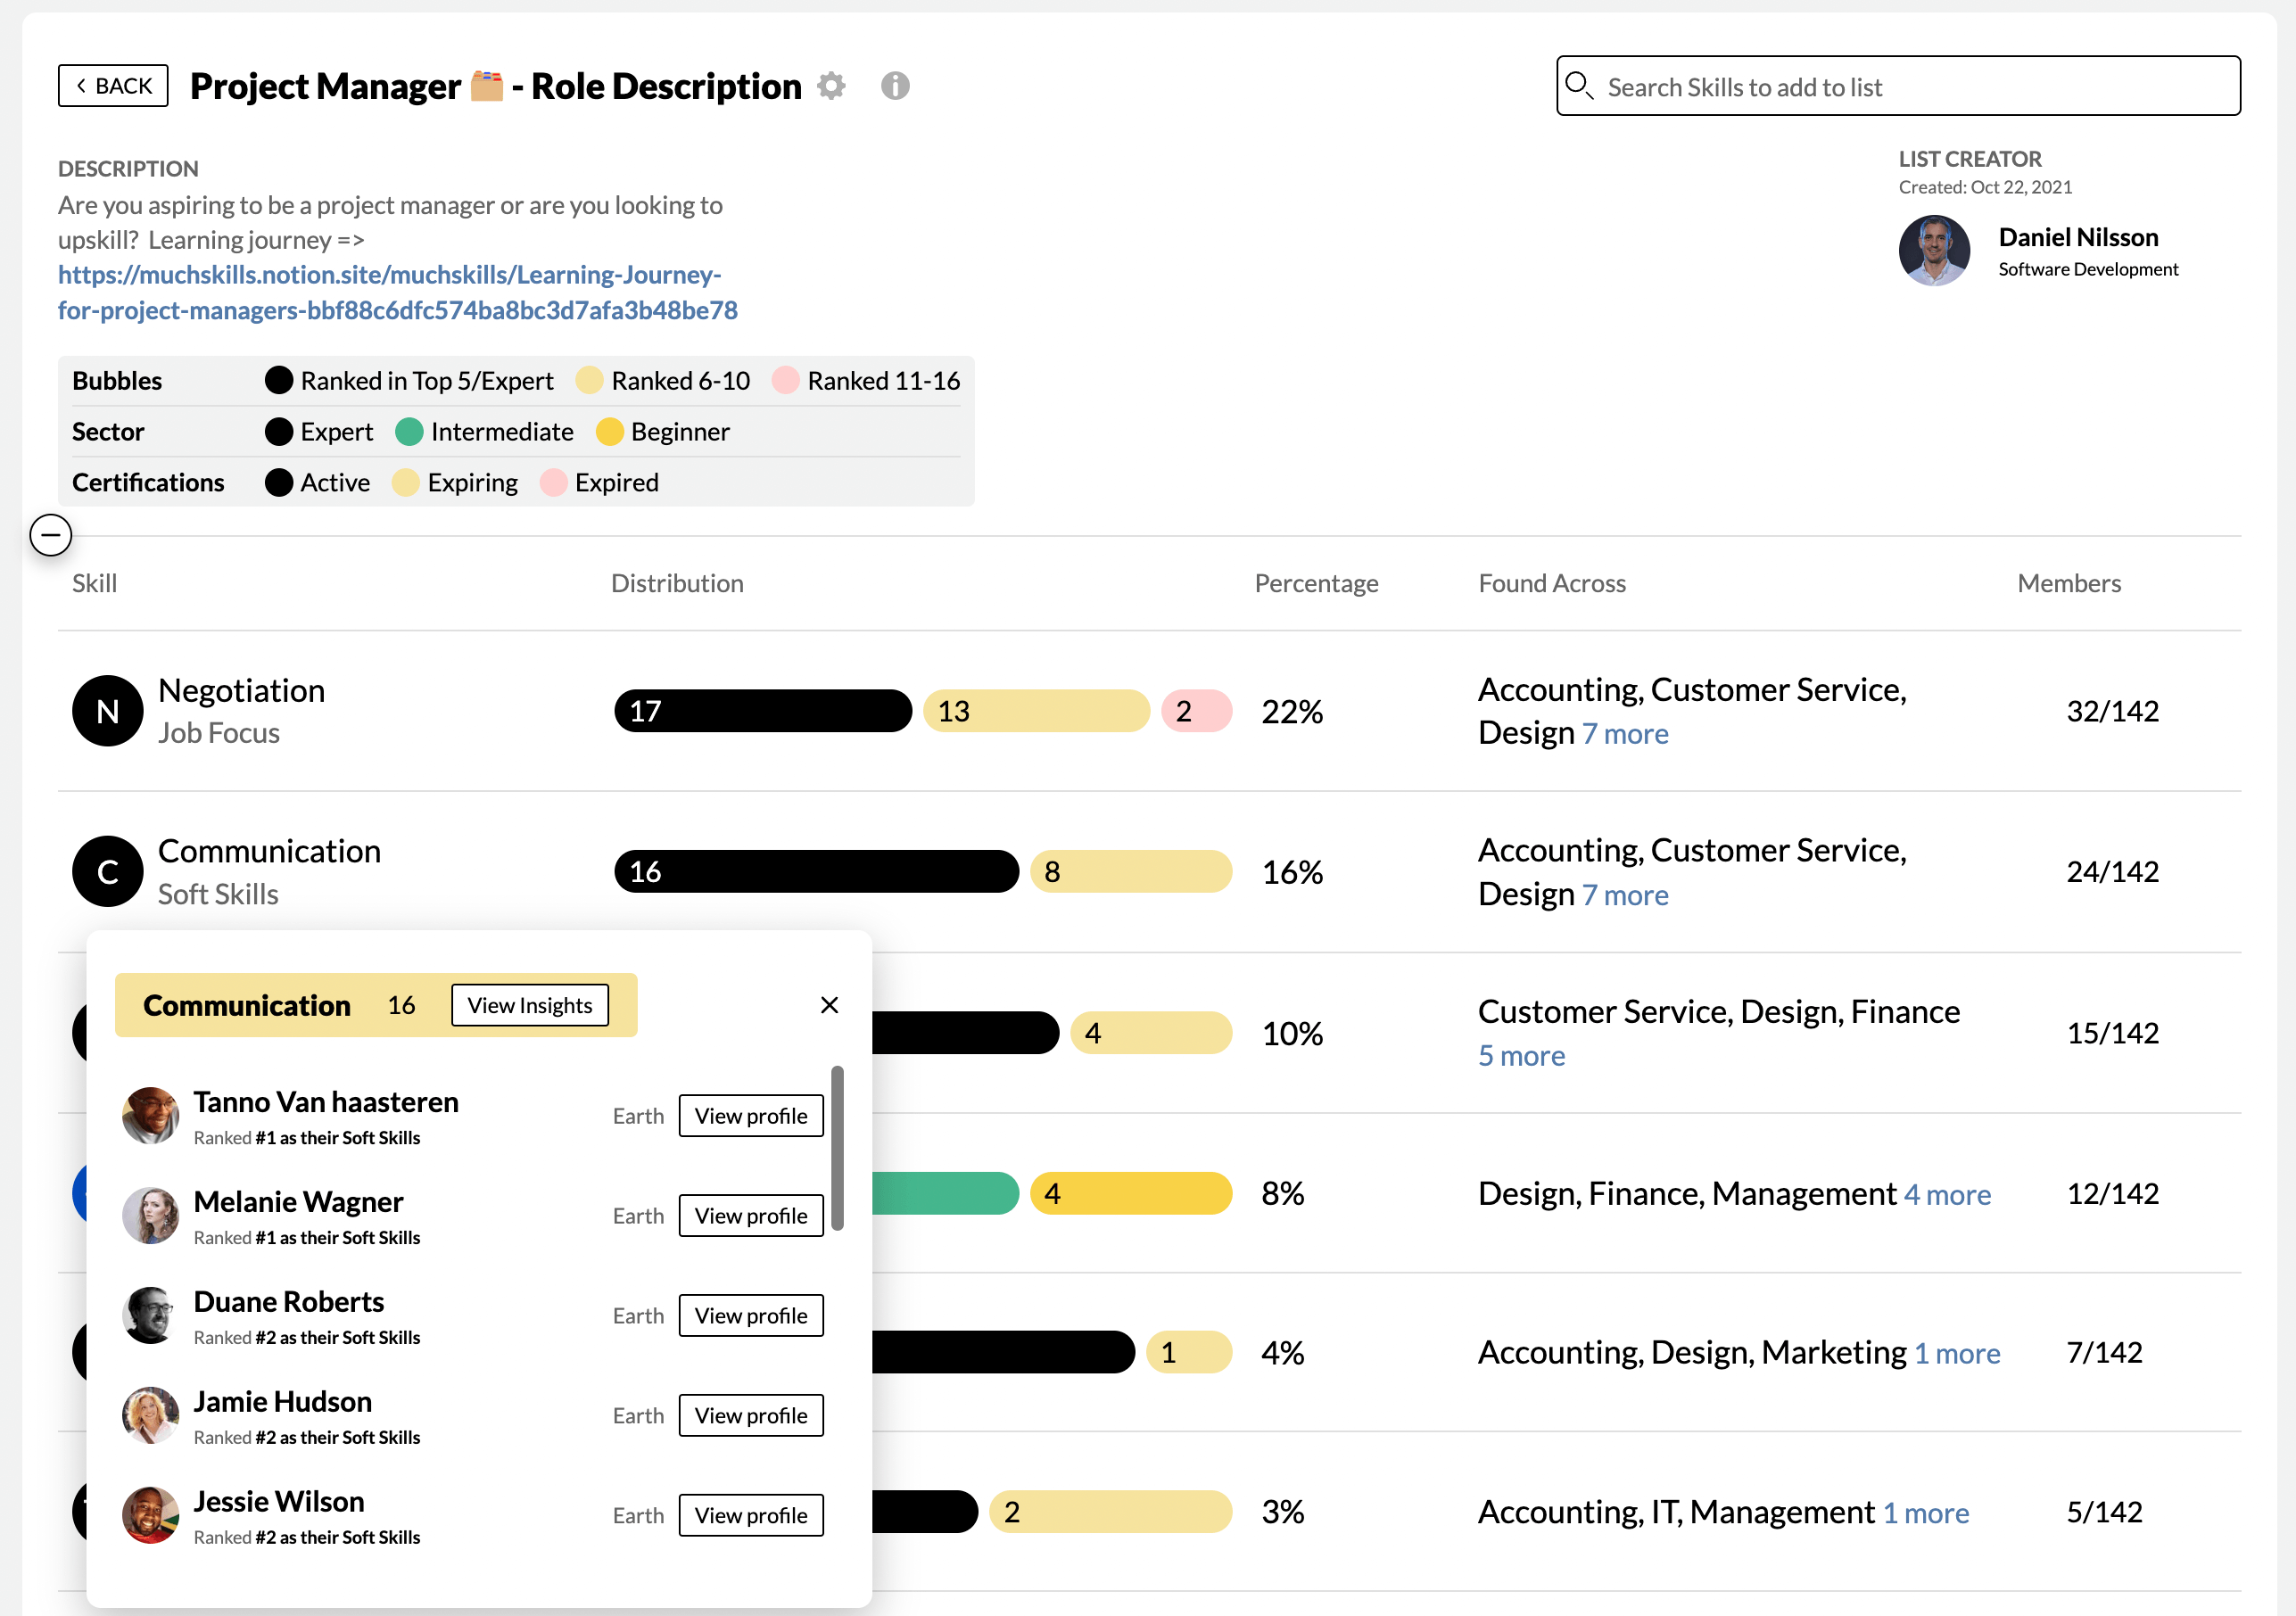Click Daniel Nilsson's avatar photo
Screen dimensions: 2296x1616
click(x=1934, y=250)
